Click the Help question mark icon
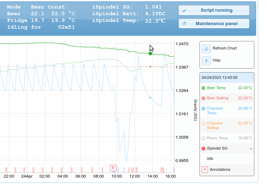 (x=206, y=61)
